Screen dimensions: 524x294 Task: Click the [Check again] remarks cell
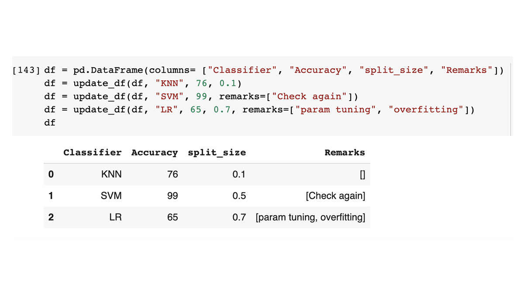(335, 196)
